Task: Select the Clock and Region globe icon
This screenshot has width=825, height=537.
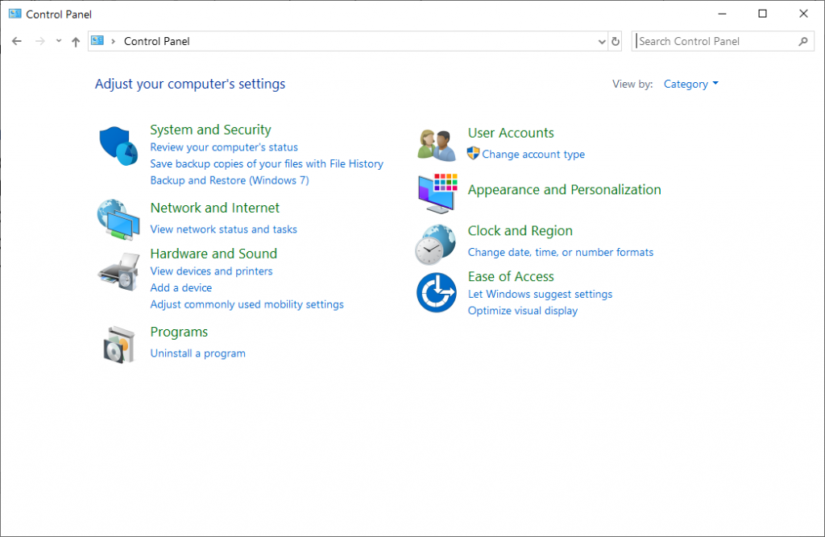Action: click(436, 244)
